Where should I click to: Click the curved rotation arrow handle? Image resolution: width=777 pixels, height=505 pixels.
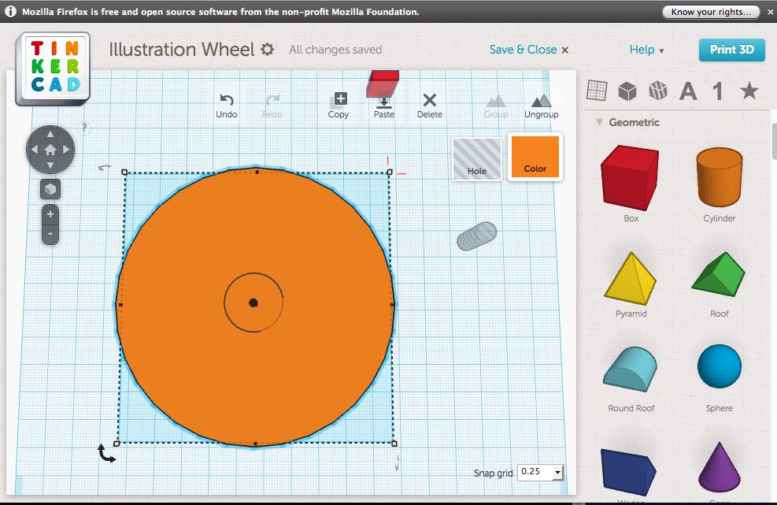106,454
